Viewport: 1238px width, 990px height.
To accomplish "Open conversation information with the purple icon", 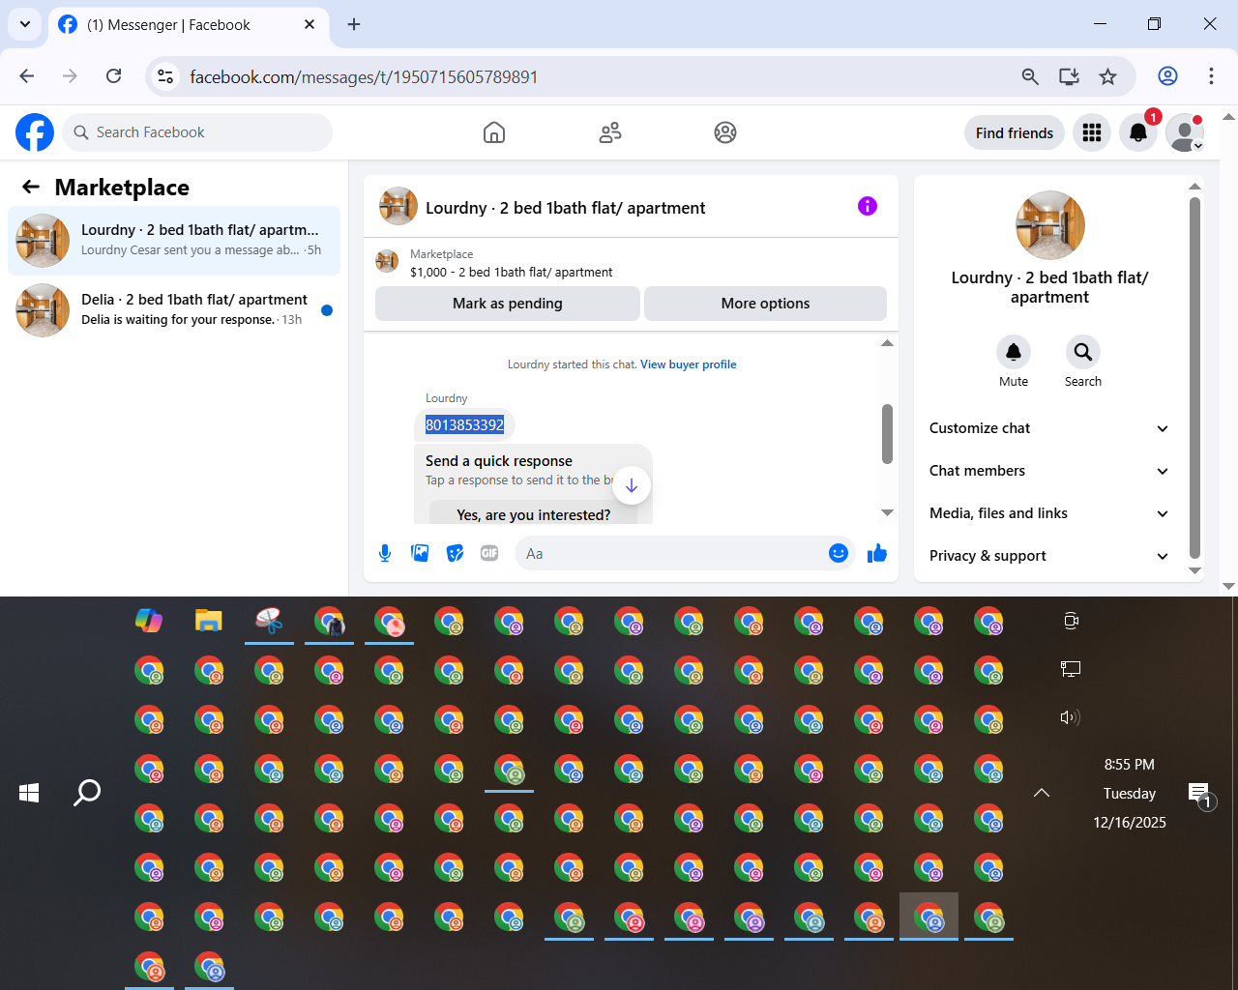I will pyautogui.click(x=868, y=206).
